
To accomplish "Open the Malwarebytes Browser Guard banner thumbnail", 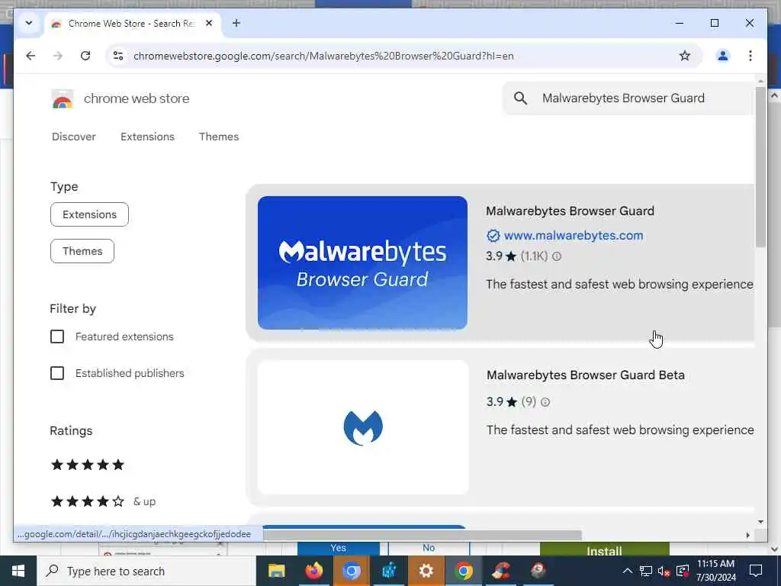I will (x=362, y=262).
